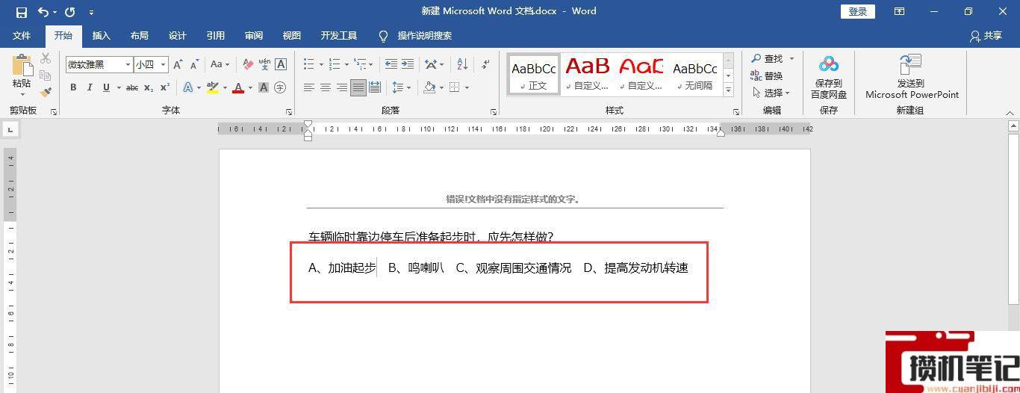This screenshot has width=1020, height=393.
Task: Open the font name box 微软雅黑
Action: 99,65
